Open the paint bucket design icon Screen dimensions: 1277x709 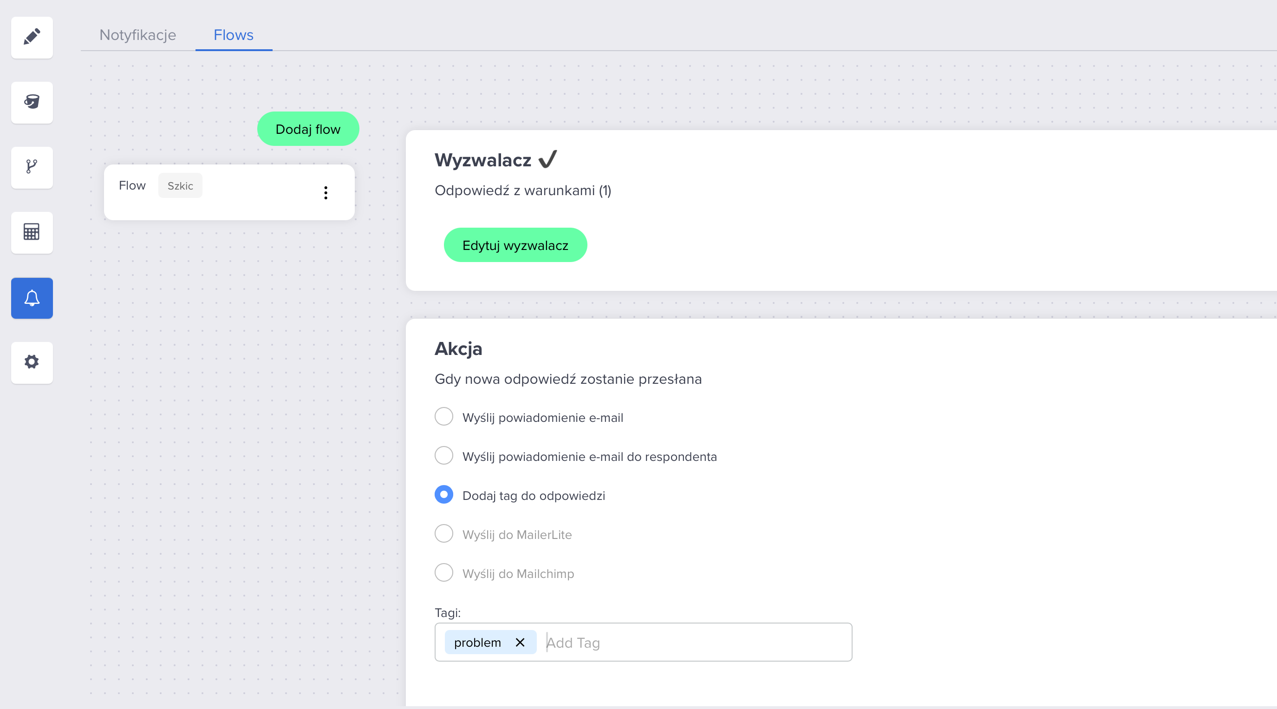(32, 102)
